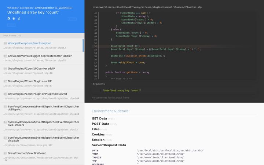Select frame 19 Debugger deprecatedErrorHandler
This screenshot has height=165, width=264.
pyautogui.click(x=41, y=58)
